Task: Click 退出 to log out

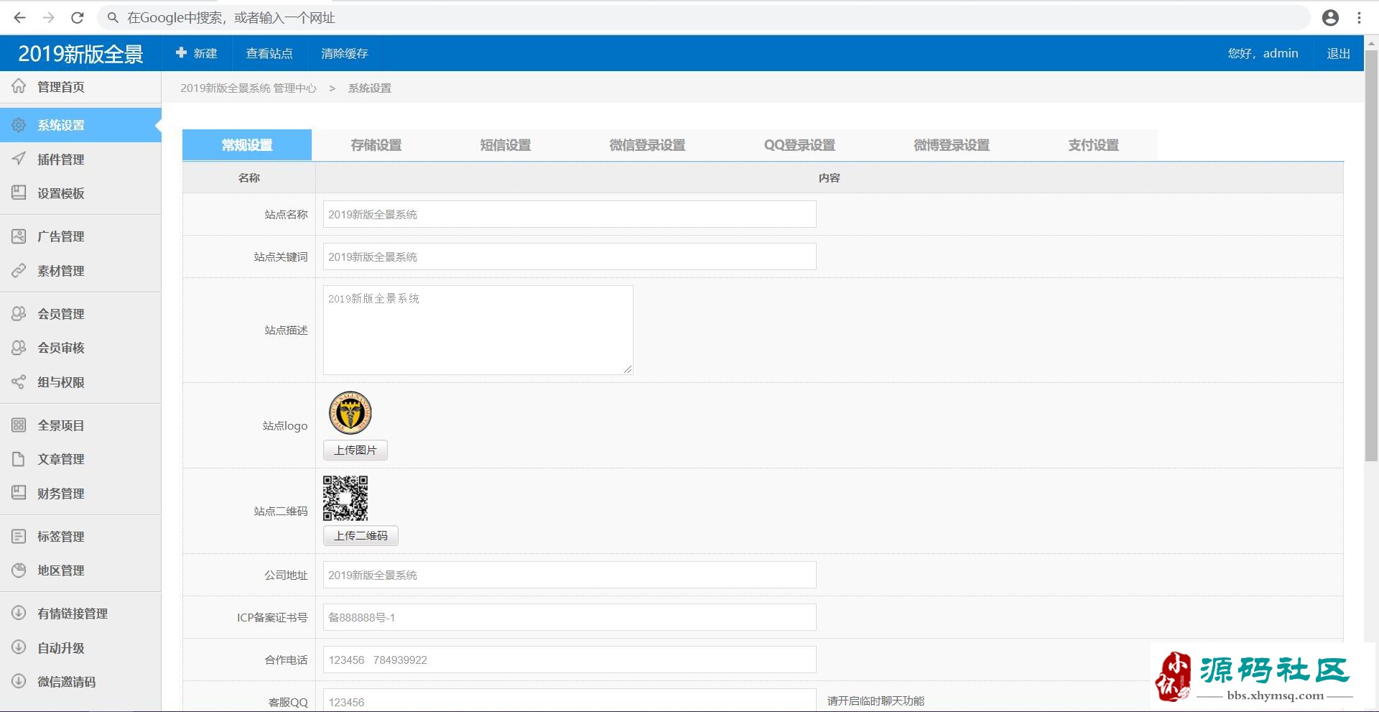Action: (1338, 54)
